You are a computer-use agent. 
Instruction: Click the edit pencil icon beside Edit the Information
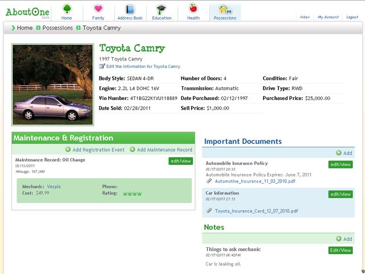tap(102, 66)
